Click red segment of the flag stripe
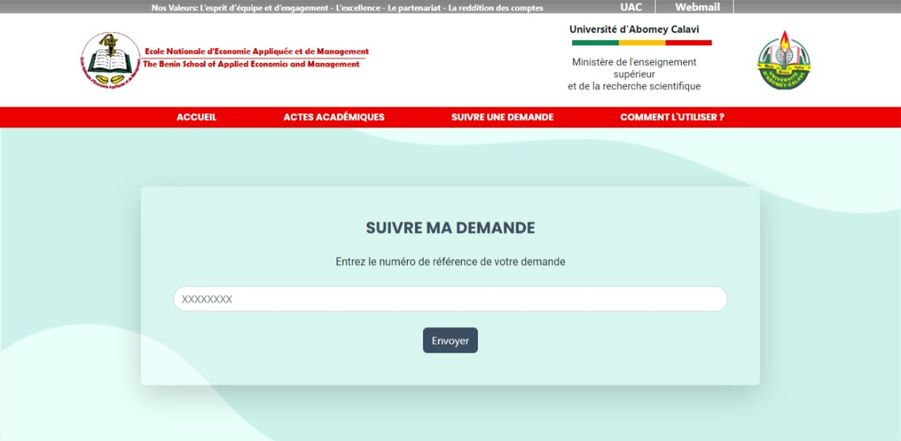The width and height of the screenshot is (901, 441). tap(688, 43)
